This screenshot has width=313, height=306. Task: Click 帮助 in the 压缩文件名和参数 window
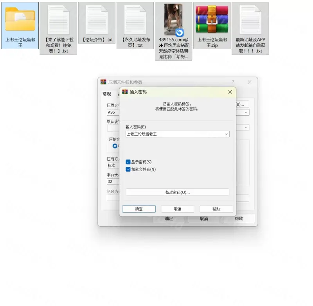[239, 219]
